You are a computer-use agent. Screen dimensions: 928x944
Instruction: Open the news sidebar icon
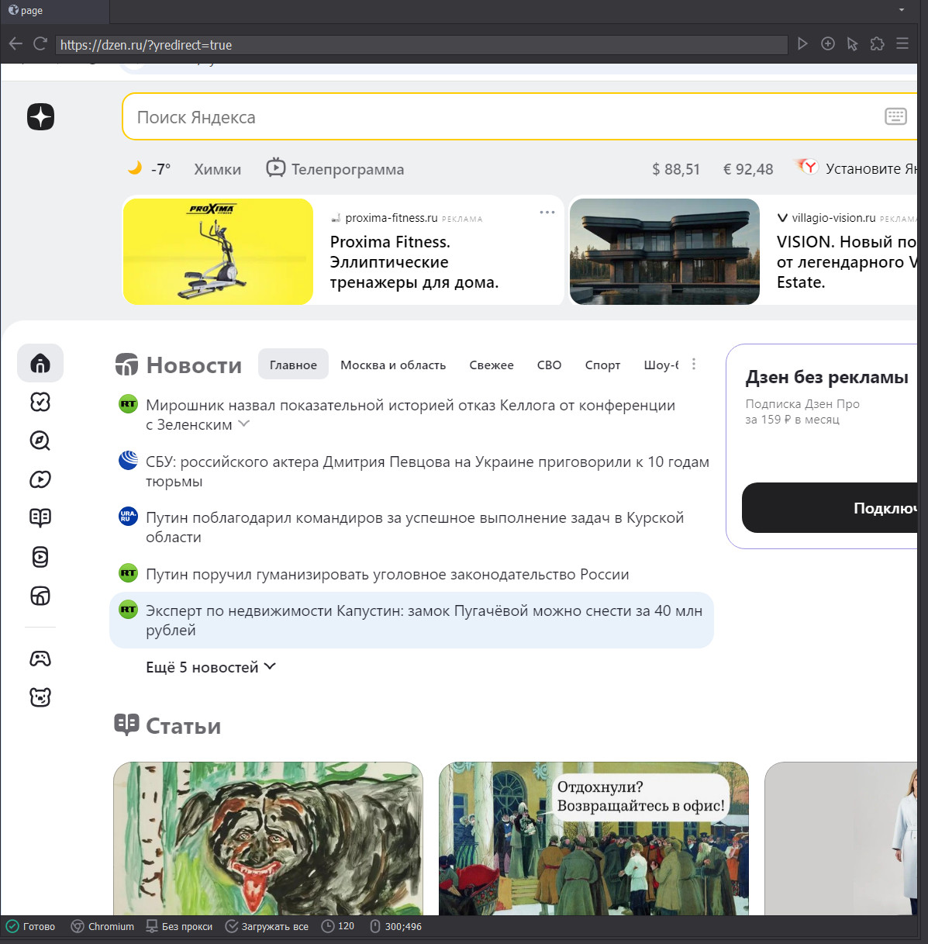pyautogui.click(x=40, y=596)
